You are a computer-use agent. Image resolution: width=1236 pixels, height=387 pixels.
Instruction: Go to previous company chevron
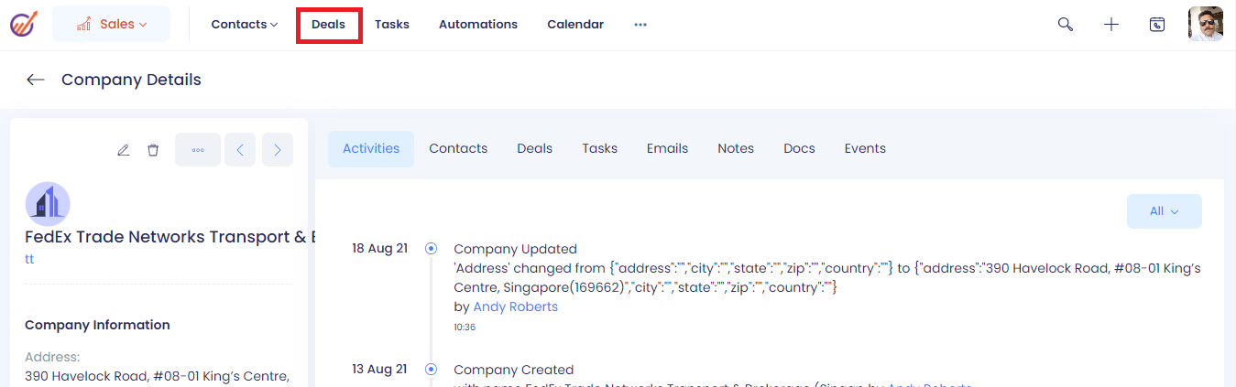click(240, 150)
